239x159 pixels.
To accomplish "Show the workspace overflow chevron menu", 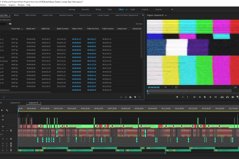I will [x=172, y=9].
